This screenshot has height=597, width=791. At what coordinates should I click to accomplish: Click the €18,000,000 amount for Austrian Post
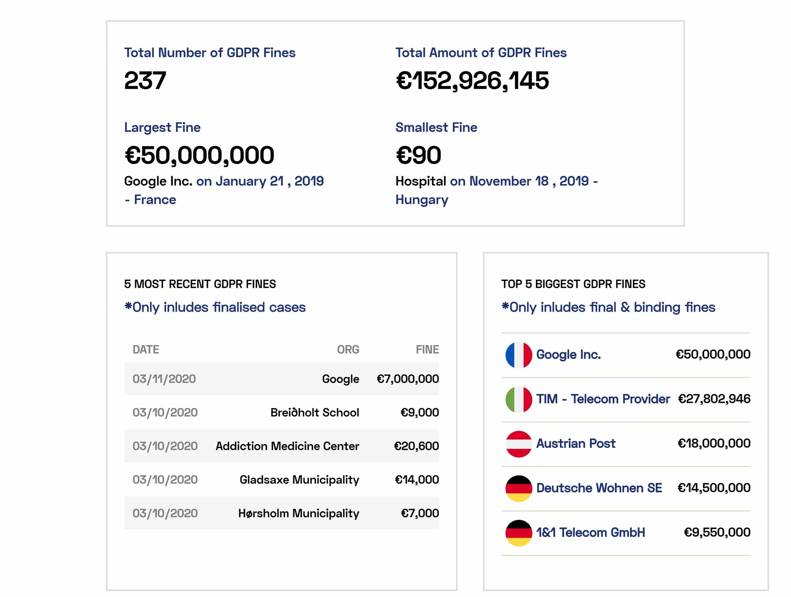pyautogui.click(x=714, y=443)
